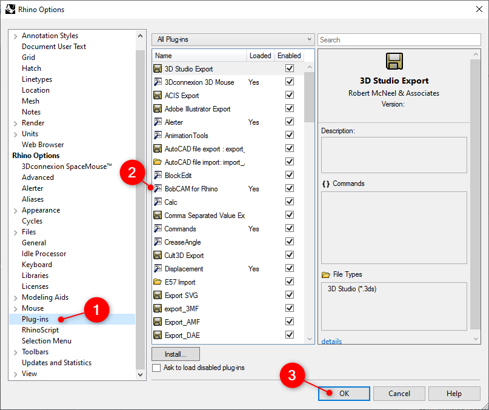Click the Commands plug-in icon in list
Viewport: 489px width, 410px height.
[158, 228]
